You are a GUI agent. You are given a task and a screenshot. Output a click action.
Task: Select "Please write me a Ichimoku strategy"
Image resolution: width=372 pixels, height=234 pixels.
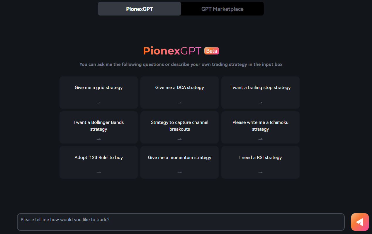tap(260, 126)
